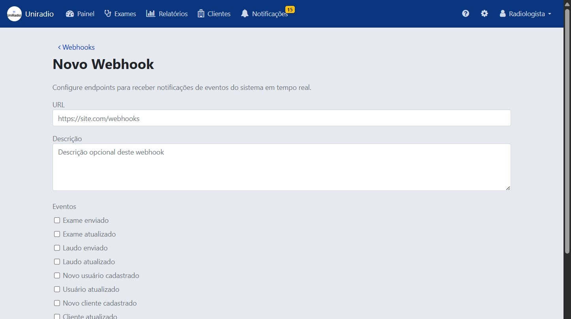Enable the Novo usuário cadastrado event
Image resolution: width=571 pixels, height=319 pixels.
pyautogui.click(x=57, y=275)
